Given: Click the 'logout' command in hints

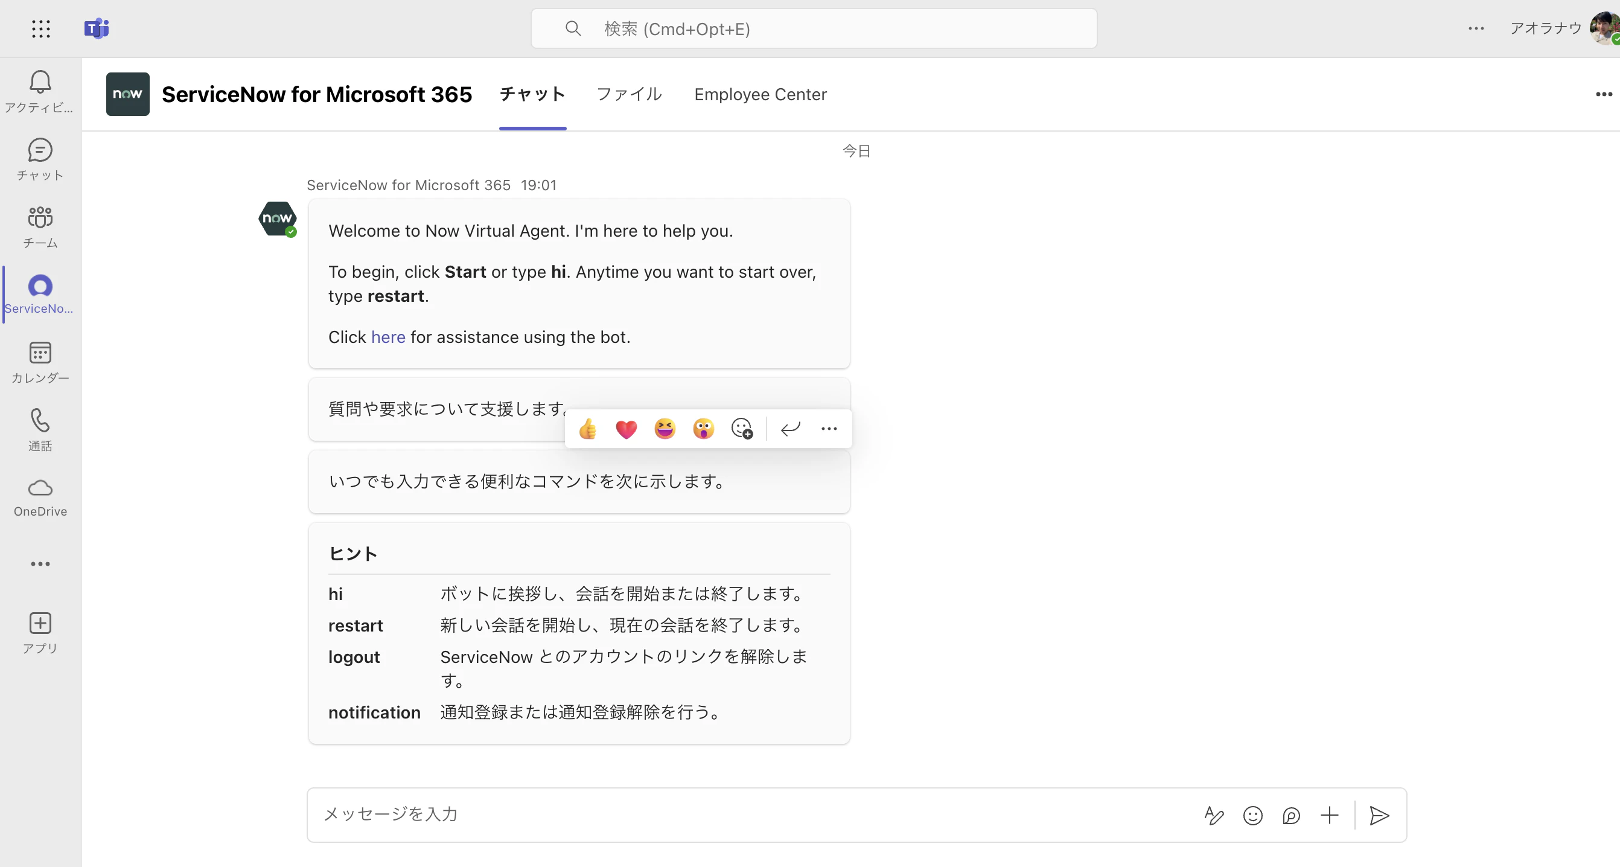Looking at the screenshot, I should [354, 656].
